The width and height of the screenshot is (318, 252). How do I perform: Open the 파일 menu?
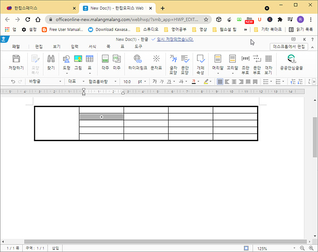click(16, 47)
